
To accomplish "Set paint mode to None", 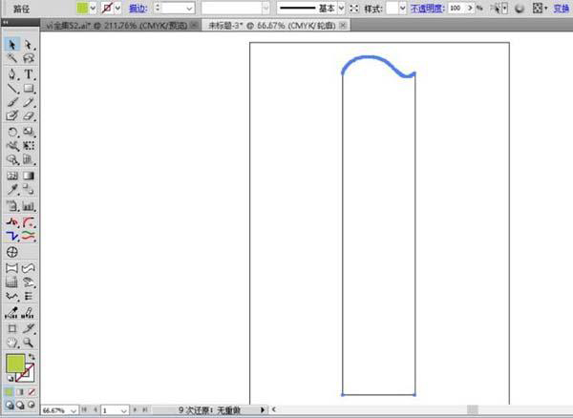I will pos(32,392).
